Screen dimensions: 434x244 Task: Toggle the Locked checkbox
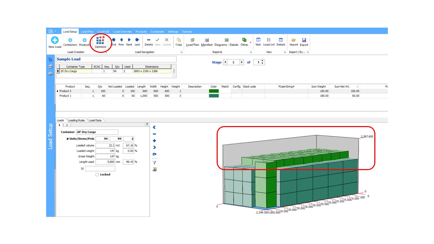[97, 175]
